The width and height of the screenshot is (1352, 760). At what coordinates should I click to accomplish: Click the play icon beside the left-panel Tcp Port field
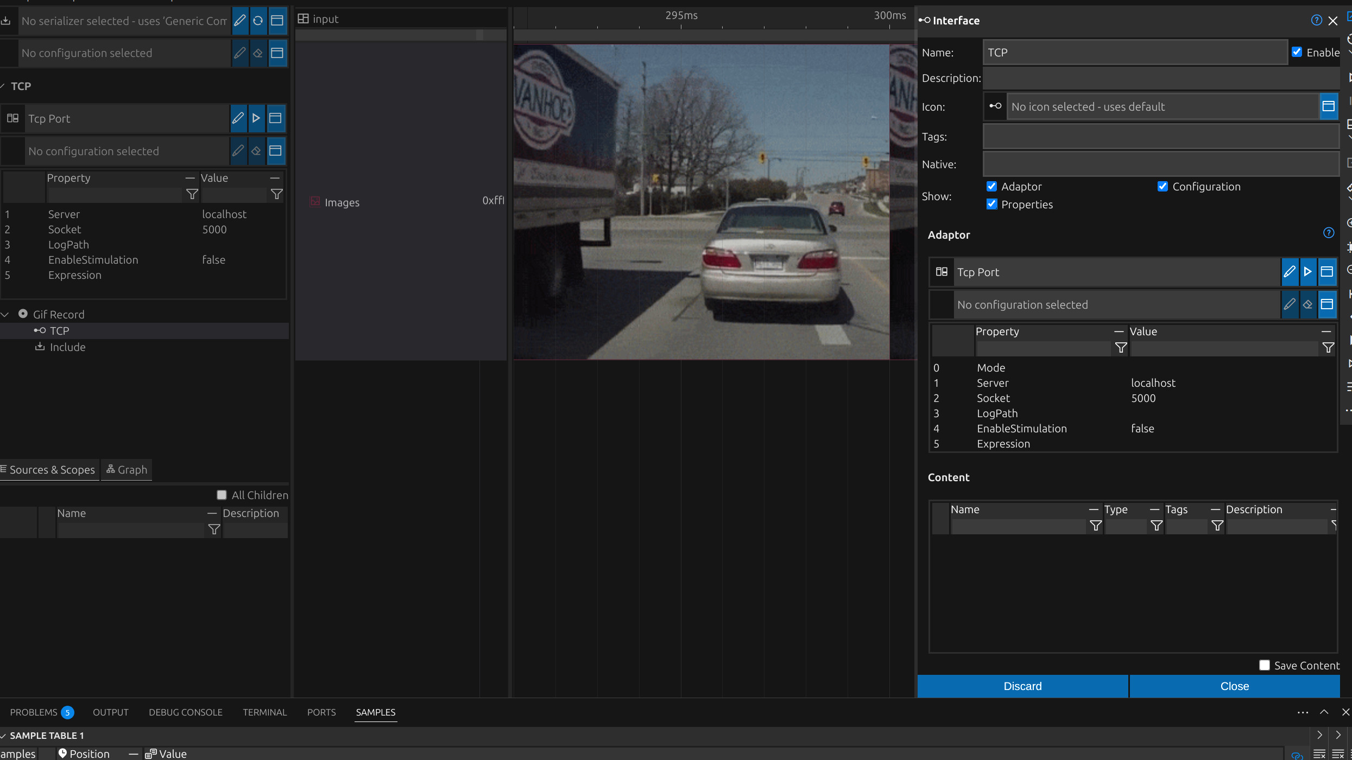[x=256, y=118]
